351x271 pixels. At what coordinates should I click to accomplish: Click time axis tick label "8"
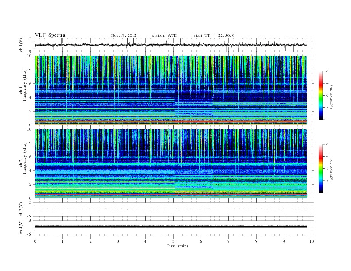256,241
